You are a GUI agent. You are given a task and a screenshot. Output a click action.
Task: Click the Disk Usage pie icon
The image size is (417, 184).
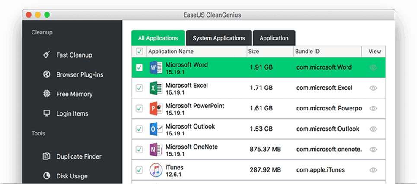47,176
